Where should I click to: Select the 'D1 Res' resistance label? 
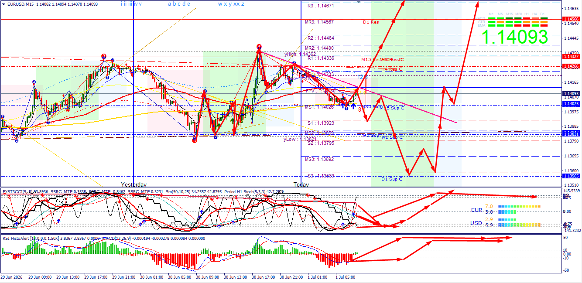click(371, 22)
